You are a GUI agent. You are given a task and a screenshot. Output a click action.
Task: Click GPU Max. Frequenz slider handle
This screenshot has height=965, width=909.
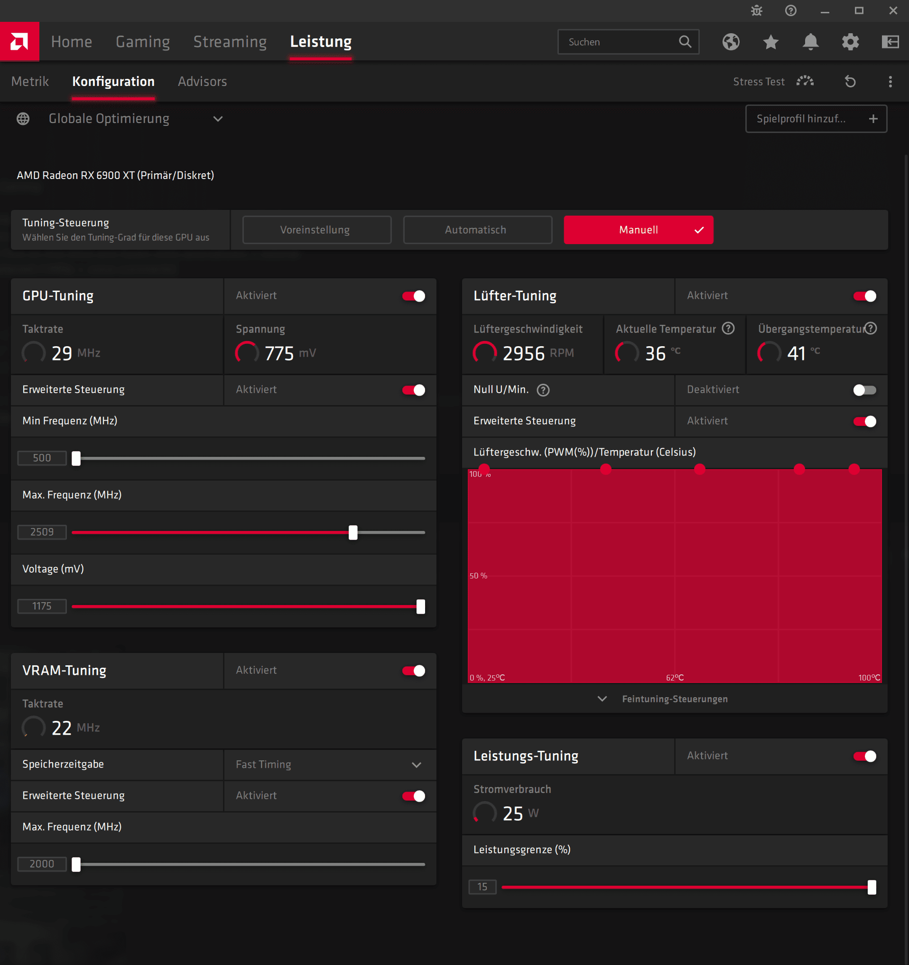(353, 532)
